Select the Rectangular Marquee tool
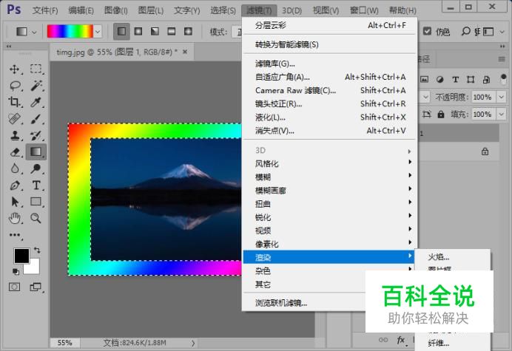This screenshot has height=351, width=512. pyautogui.click(x=36, y=69)
